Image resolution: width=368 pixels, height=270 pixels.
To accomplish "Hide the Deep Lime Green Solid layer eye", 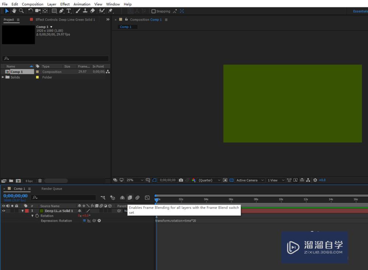I will point(4,211).
